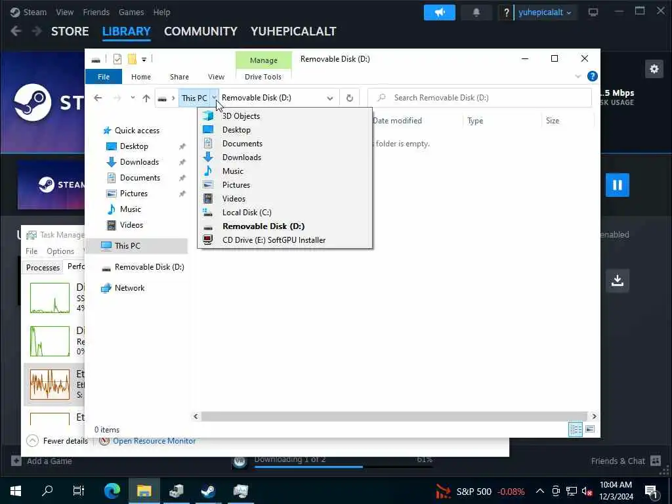Expand the address bar history dropdown
Viewport: 672px width, 504px height.
pyautogui.click(x=329, y=98)
